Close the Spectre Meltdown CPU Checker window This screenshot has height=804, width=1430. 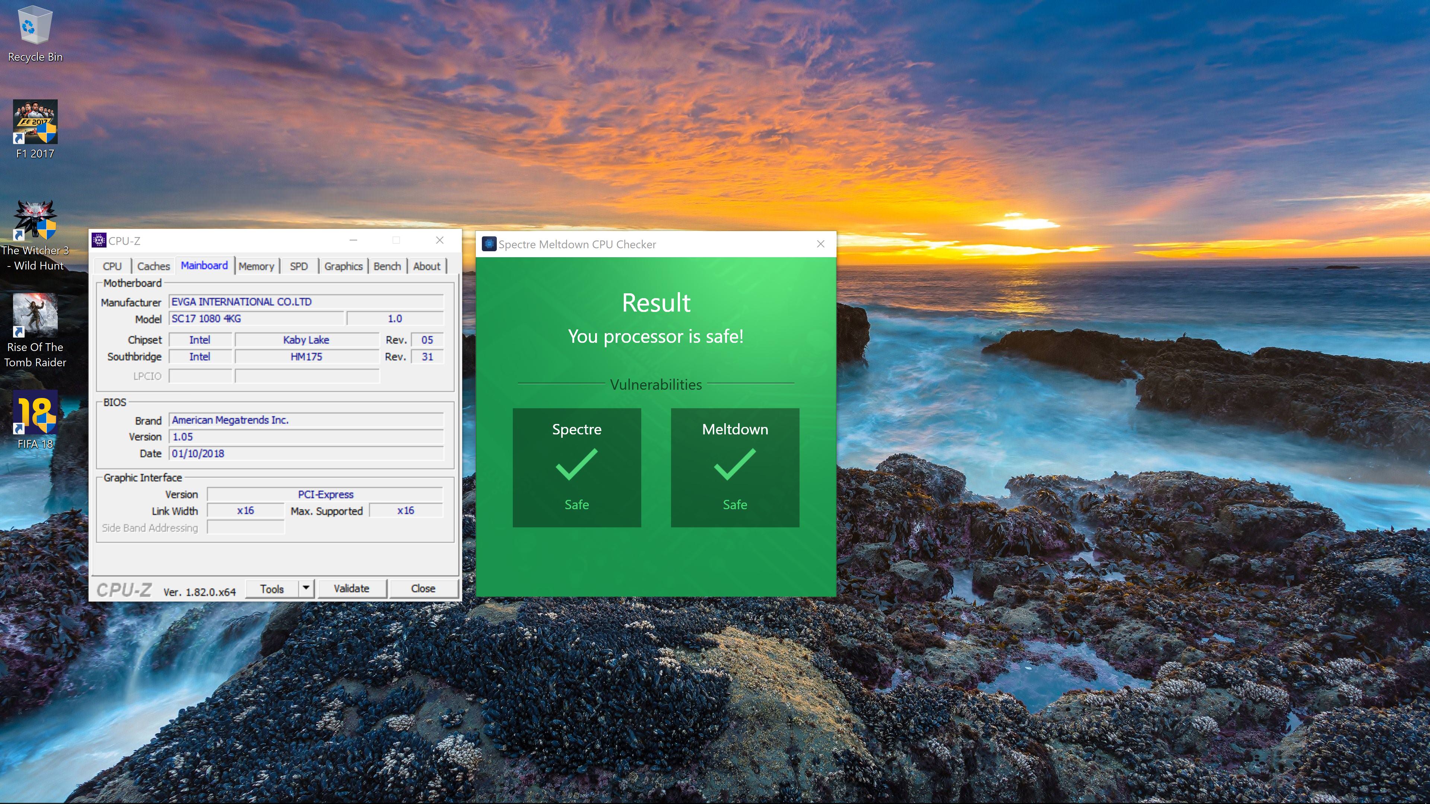[x=820, y=244]
